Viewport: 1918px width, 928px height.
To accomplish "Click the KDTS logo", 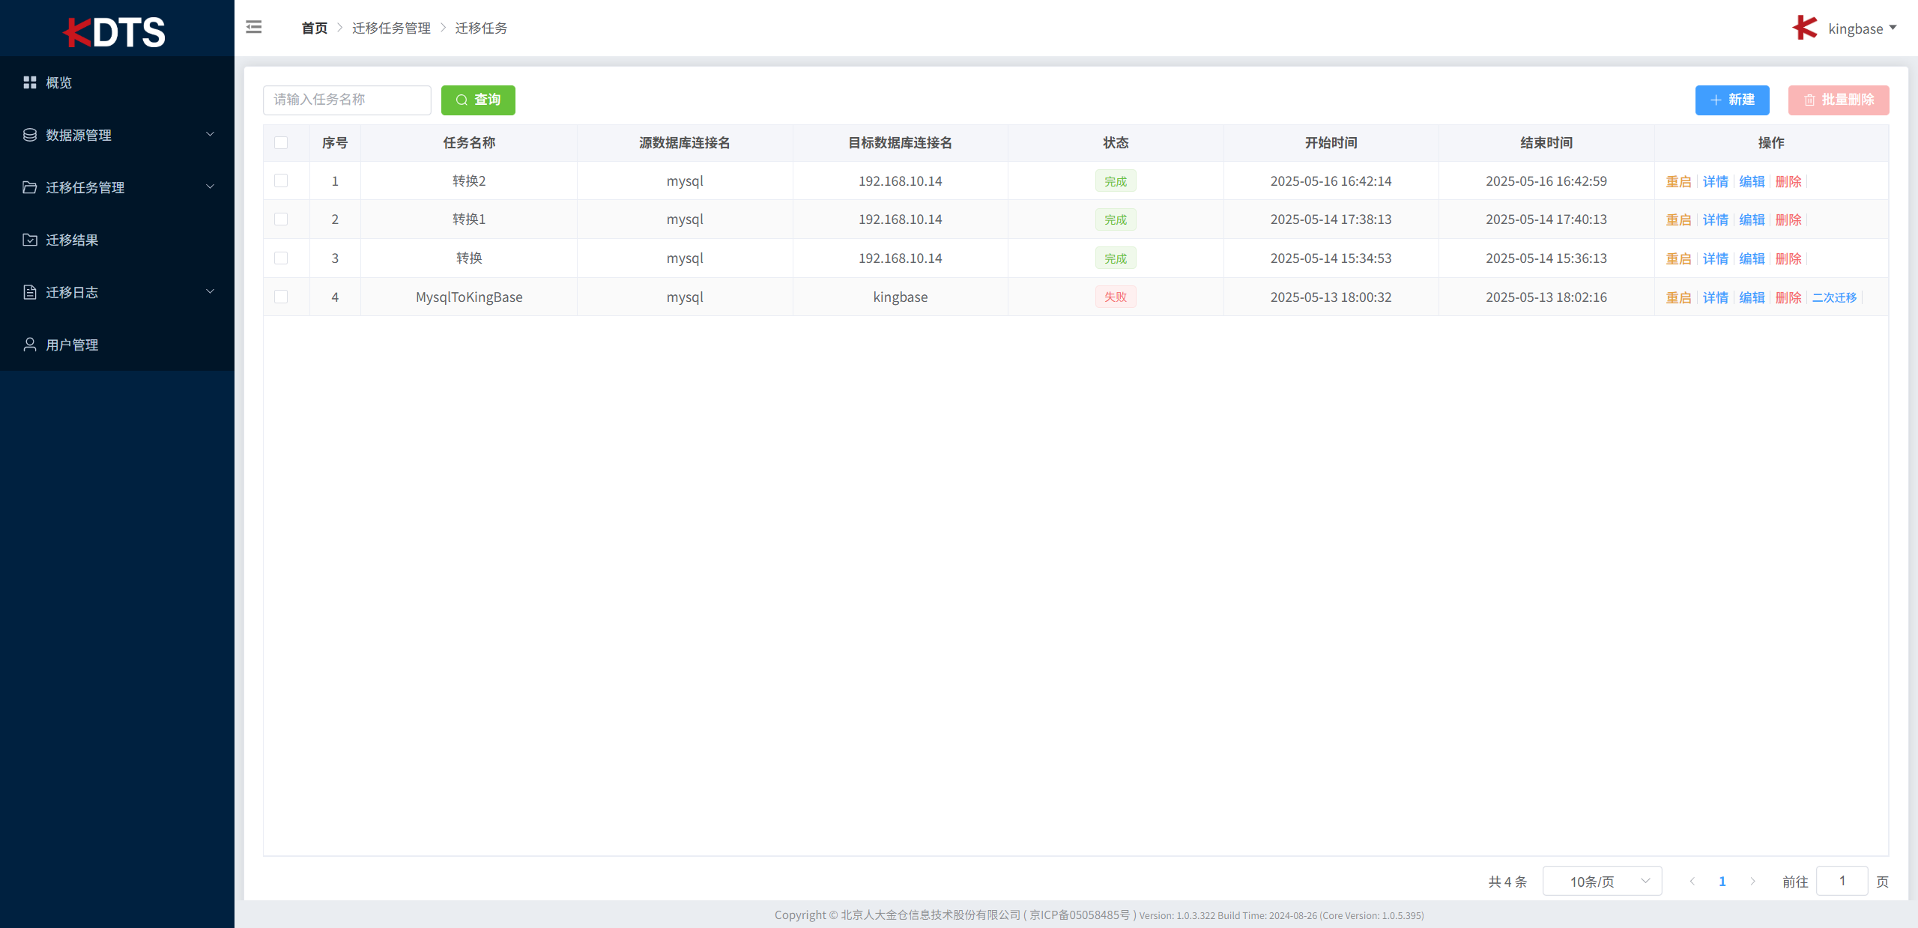I will tap(115, 32).
